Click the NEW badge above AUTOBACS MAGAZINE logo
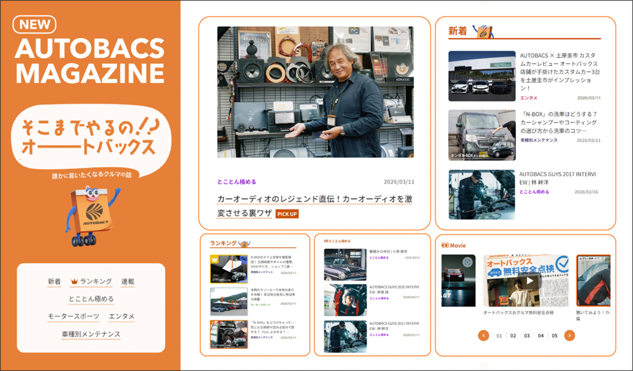This screenshot has height=371, width=633. [x=35, y=24]
